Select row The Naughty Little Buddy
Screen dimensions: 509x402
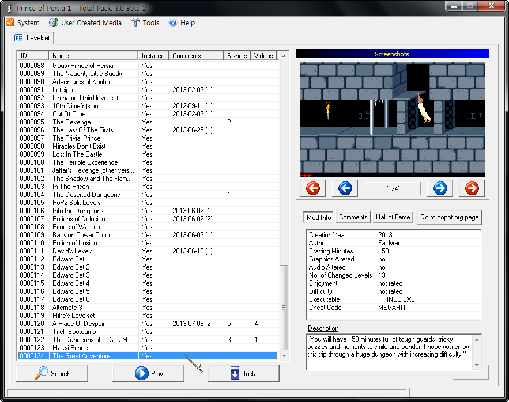click(x=147, y=74)
